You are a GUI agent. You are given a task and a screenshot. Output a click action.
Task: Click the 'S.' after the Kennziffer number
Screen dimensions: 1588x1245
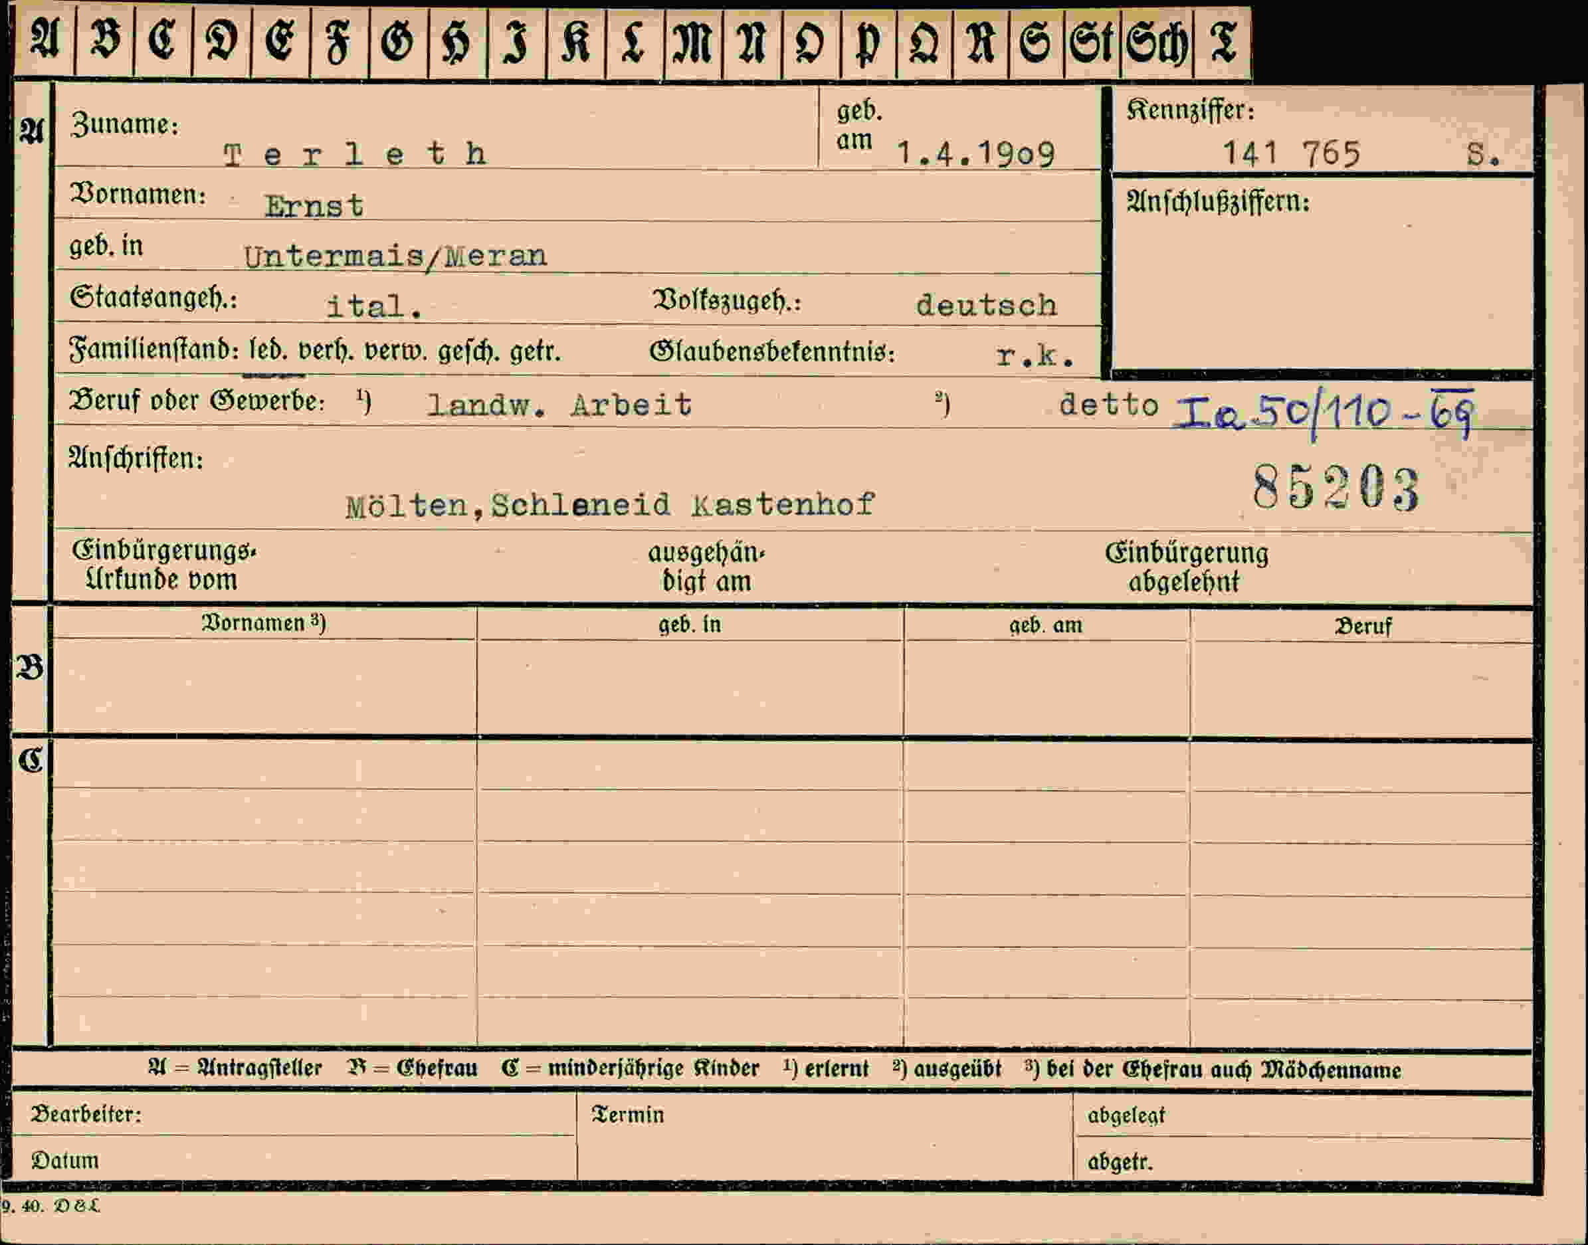1484,155
